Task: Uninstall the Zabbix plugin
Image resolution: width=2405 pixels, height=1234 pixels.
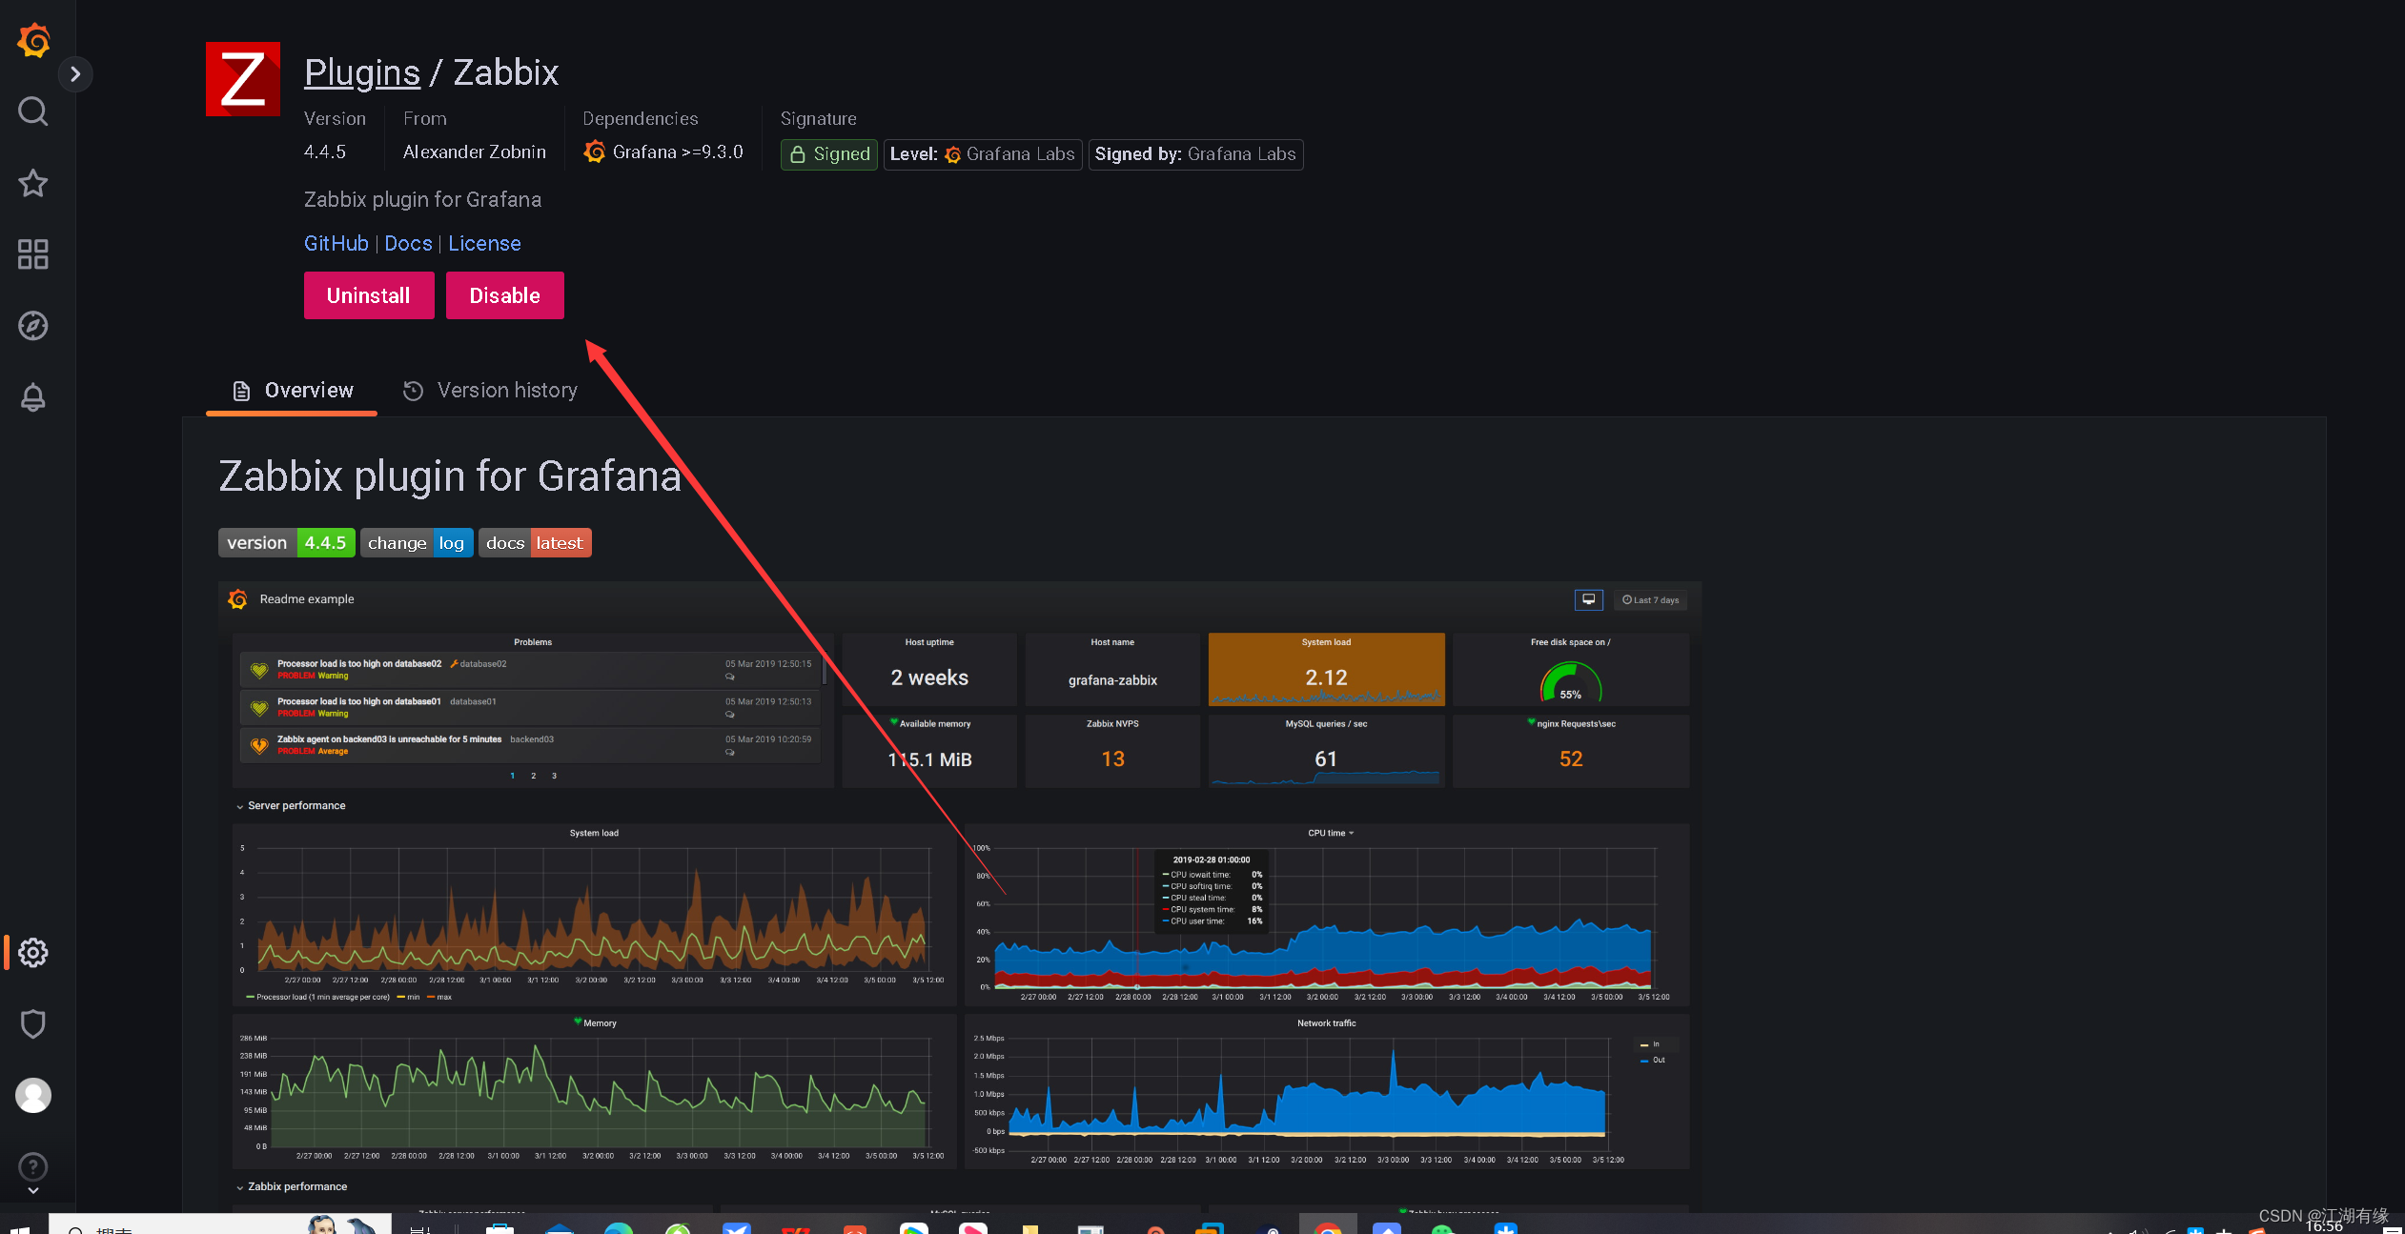Action: pos(369,295)
